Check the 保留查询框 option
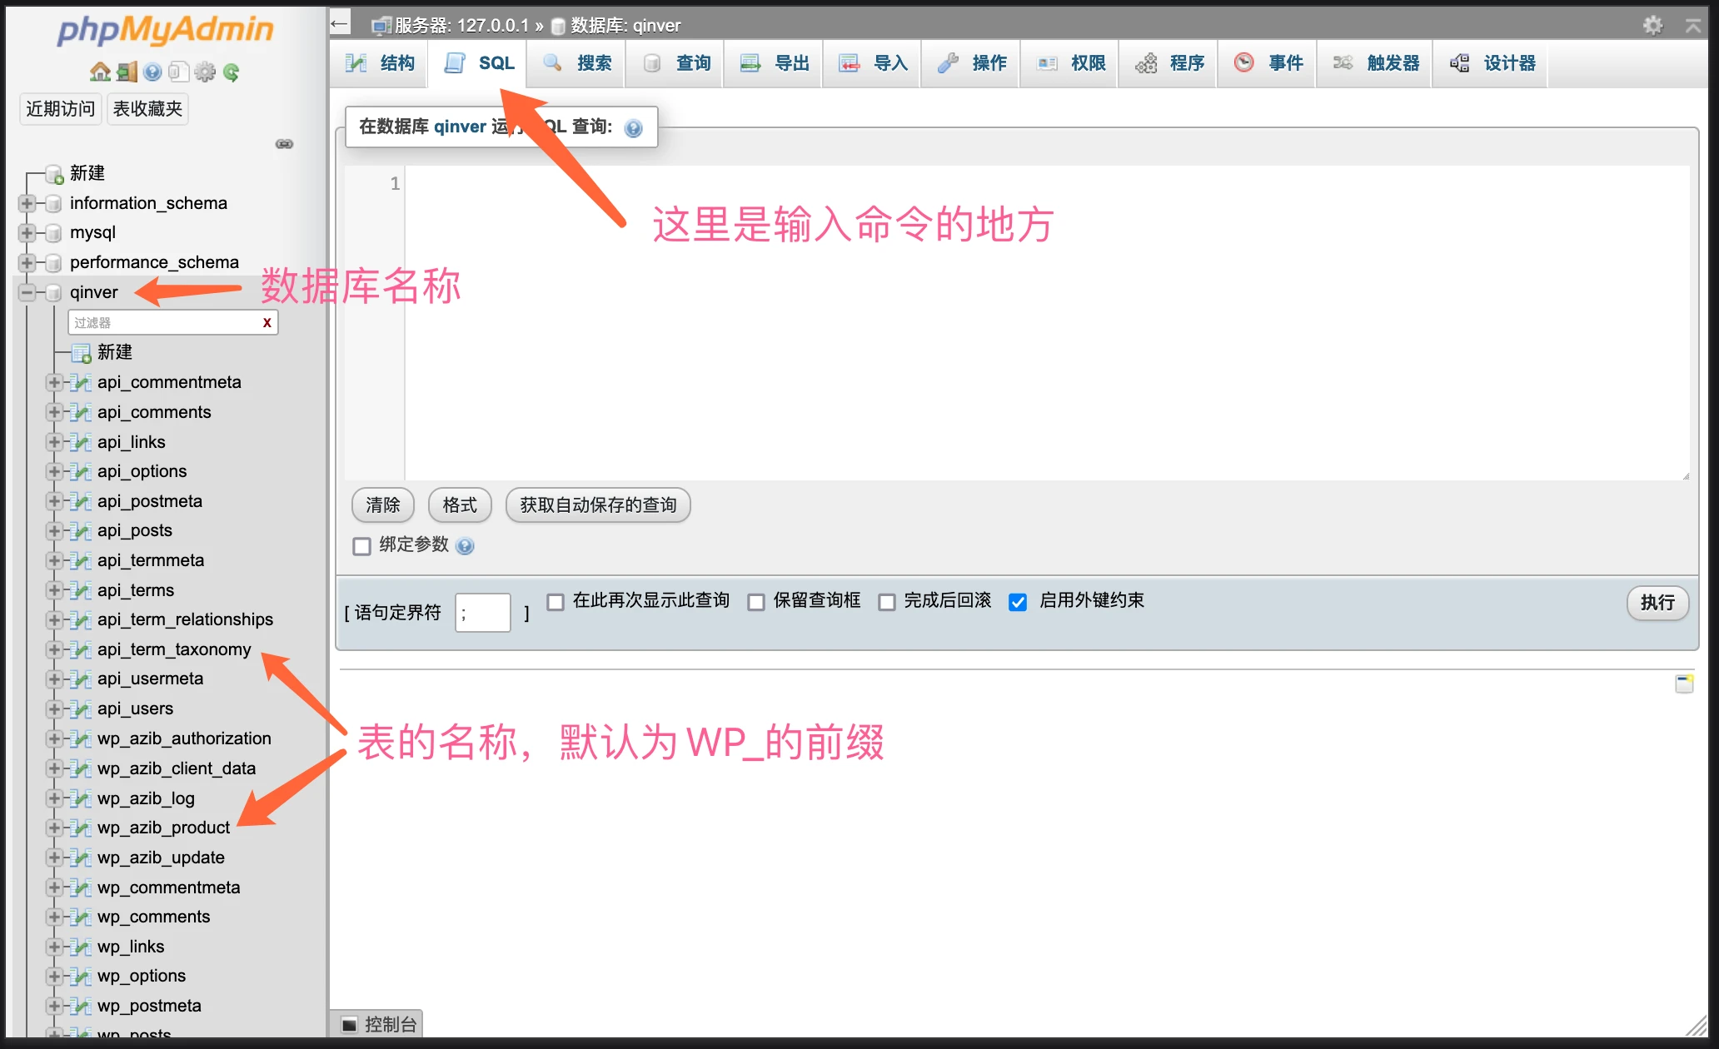Image resolution: width=1719 pixels, height=1049 pixels. (x=756, y=601)
